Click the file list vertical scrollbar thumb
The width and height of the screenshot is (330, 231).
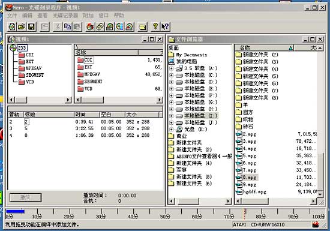(320, 172)
